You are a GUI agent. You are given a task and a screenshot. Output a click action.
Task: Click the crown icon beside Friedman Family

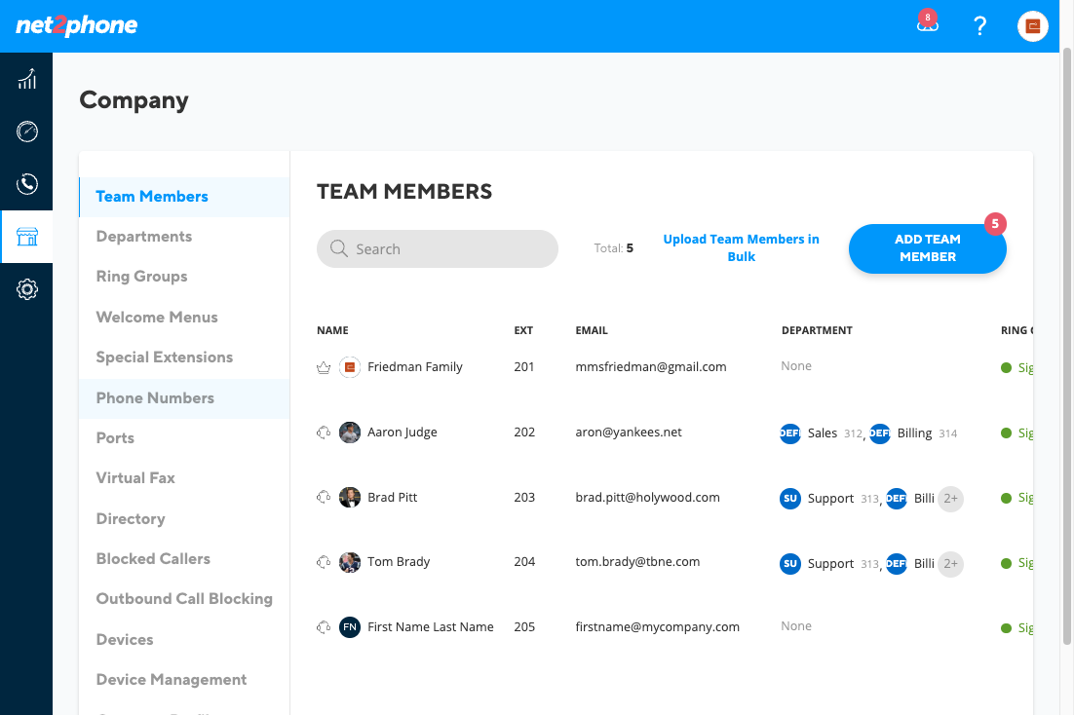tap(324, 368)
